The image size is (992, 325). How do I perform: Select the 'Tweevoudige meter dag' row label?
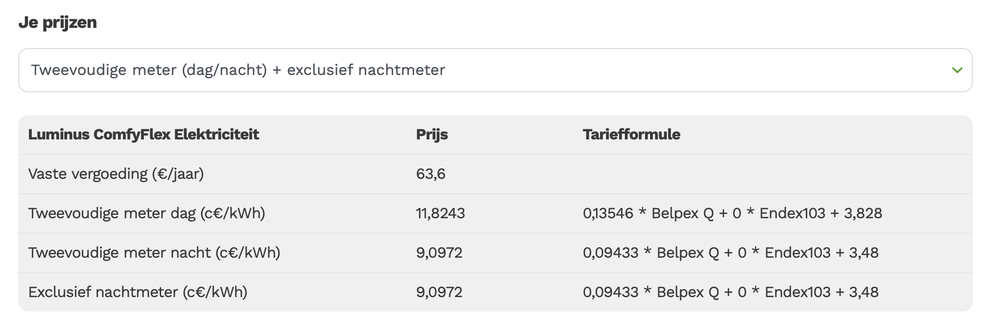pos(147,213)
